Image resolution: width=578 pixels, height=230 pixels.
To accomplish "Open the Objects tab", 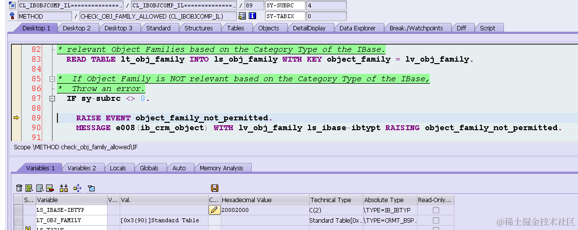I will (269, 28).
